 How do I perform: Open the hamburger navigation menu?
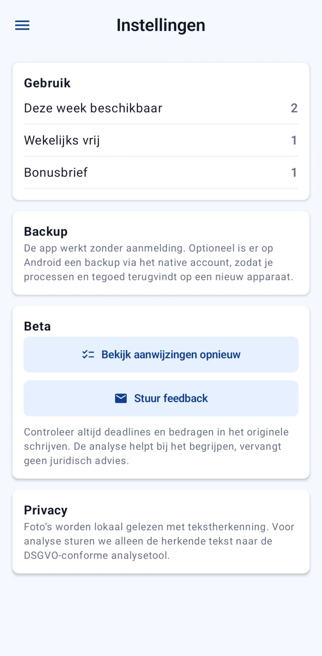tap(22, 25)
